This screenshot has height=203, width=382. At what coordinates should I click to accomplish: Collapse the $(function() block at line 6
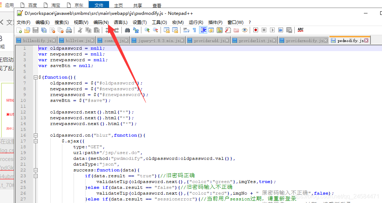(36, 77)
